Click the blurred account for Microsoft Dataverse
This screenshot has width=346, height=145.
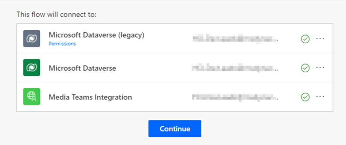click(235, 68)
